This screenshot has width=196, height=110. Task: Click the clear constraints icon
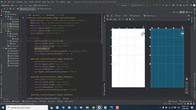pos(119,19)
